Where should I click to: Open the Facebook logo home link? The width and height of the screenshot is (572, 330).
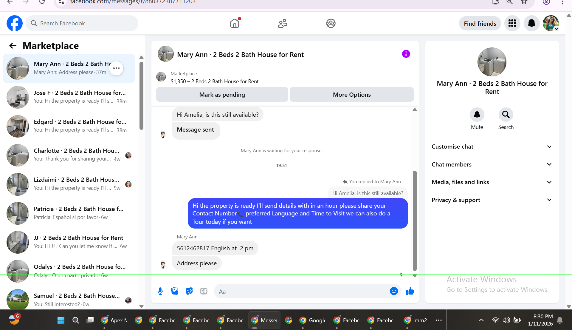(x=15, y=23)
